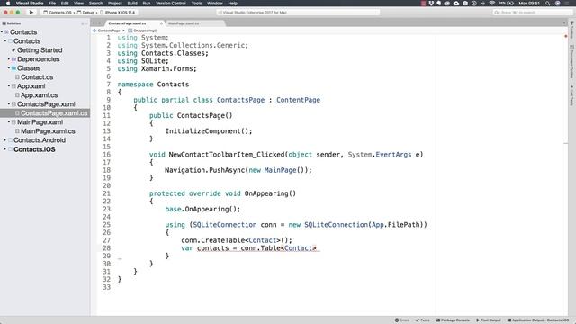Open the Apple menu
The width and height of the screenshot is (576, 324).
(8, 4)
